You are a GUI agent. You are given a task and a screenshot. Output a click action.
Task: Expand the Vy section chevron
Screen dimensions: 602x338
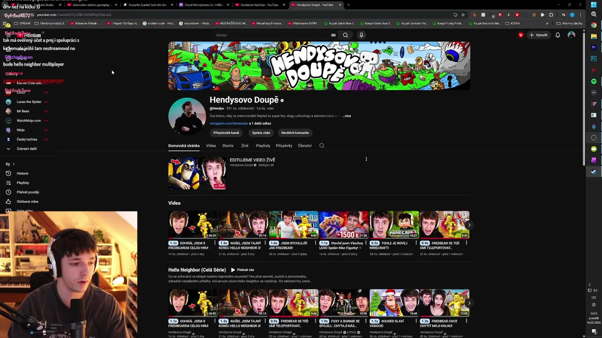[14, 164]
